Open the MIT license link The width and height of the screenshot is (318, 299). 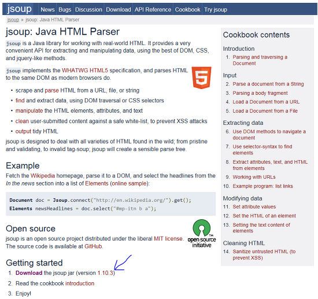[168, 238]
